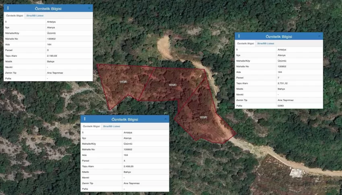Select Öznitelik Bilgisi tab in Parsel 3 panel
This screenshot has height=195, width=342.
click(14, 15)
